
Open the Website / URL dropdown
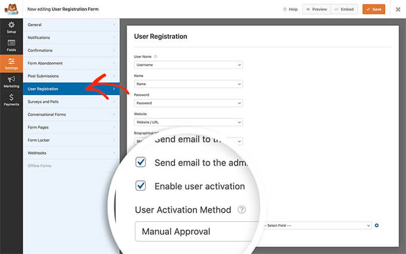(189, 122)
